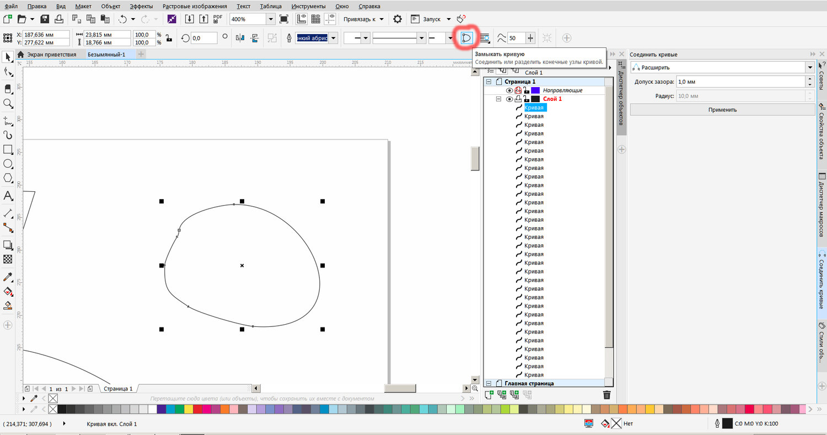Image resolution: width=827 pixels, height=435 pixels.
Task: Click the rotation angle field
Action: [x=203, y=38]
